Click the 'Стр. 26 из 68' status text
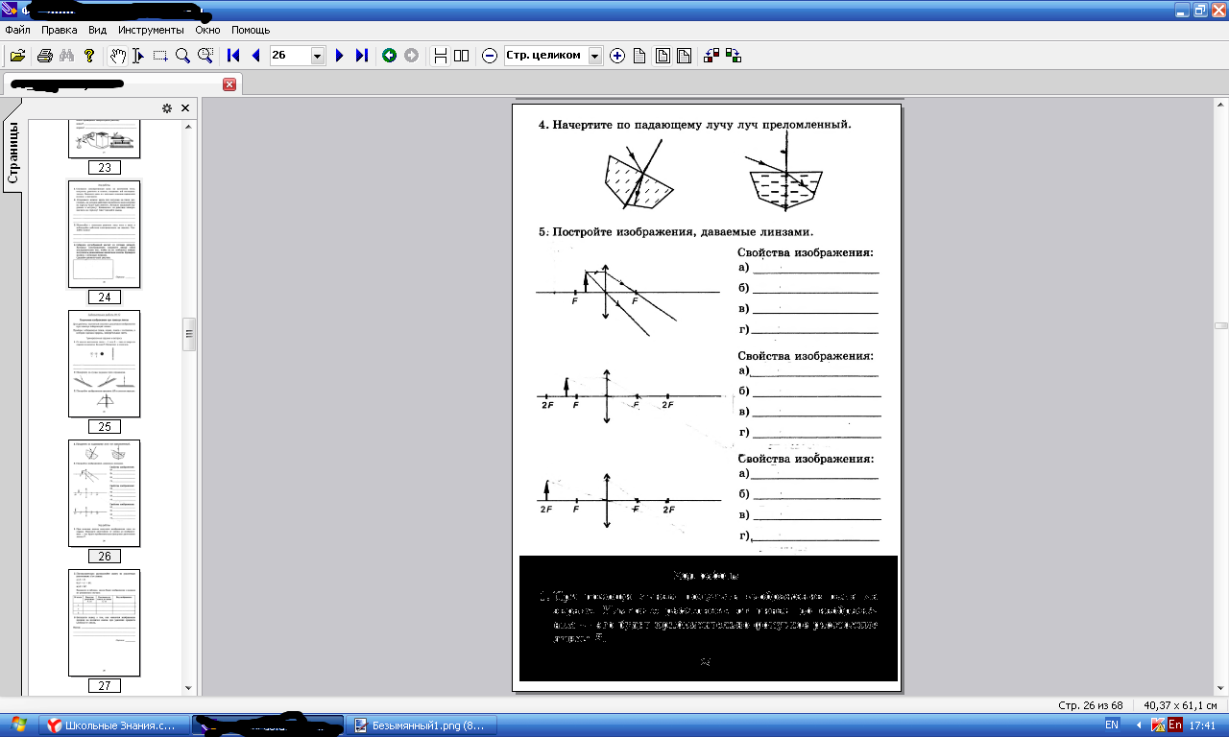This screenshot has width=1229, height=737. [1091, 705]
